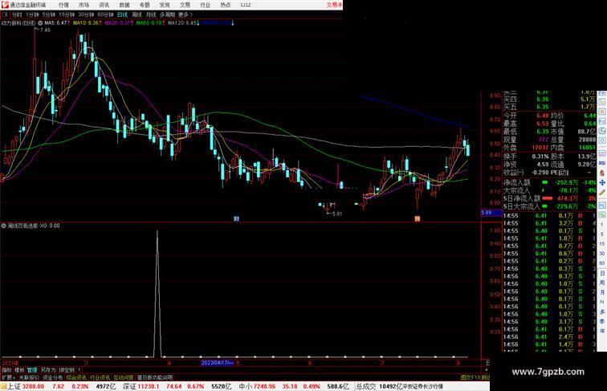Select 周 period in right sidebar
Viewport: 607px width, 391px height.
point(602,283)
